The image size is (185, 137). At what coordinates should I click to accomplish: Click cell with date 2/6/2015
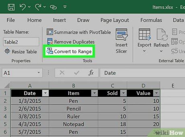tap(30, 109)
